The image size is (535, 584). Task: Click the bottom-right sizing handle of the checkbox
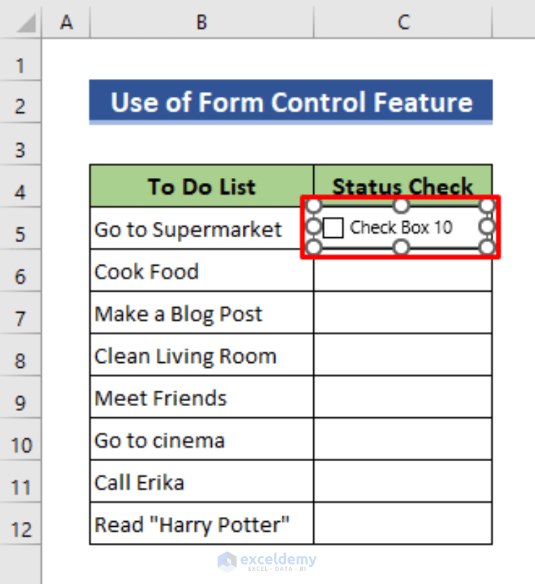[x=487, y=248]
